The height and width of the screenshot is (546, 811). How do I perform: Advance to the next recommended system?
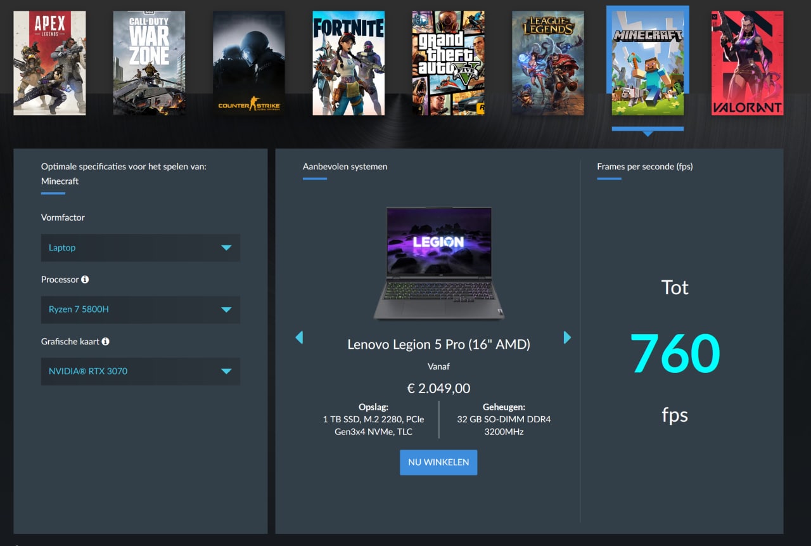click(x=567, y=337)
